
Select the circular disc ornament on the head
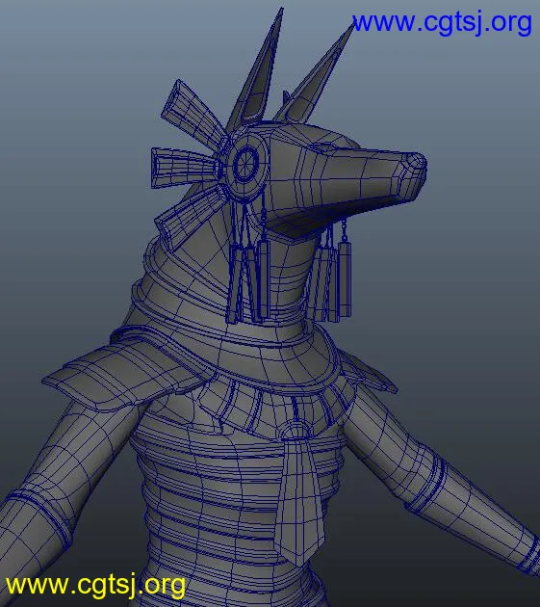tap(246, 164)
